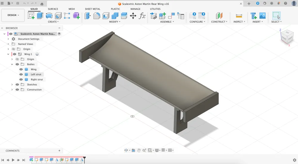Toggle visibility of Construction folder

point(17,90)
